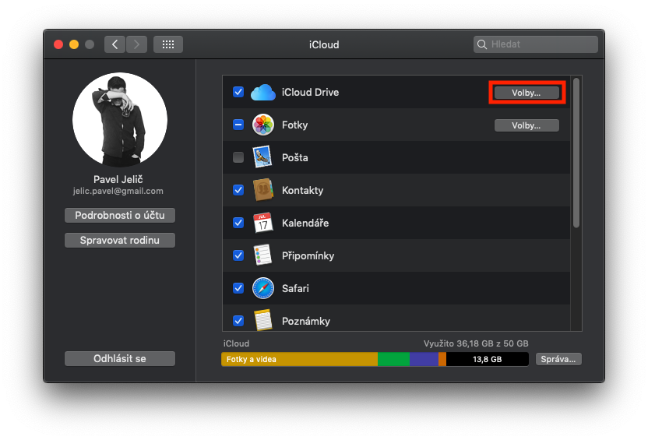648x440 pixels.
Task: Click the profile picture of Pavel Jelič
Action: coord(120,120)
